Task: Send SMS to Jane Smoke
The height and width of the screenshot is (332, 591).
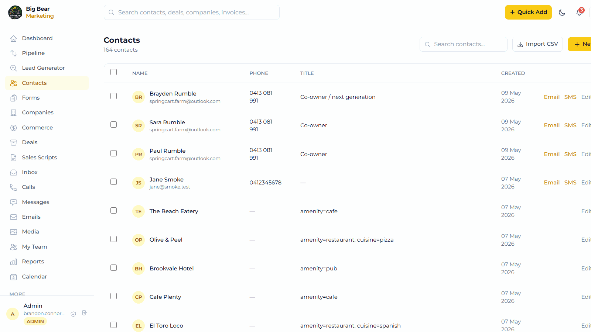Action: 570,183
